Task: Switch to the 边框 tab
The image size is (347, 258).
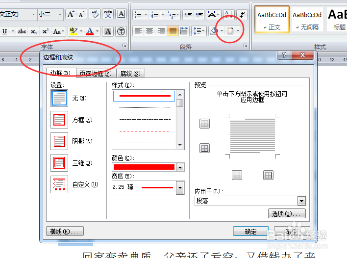Action: point(61,73)
